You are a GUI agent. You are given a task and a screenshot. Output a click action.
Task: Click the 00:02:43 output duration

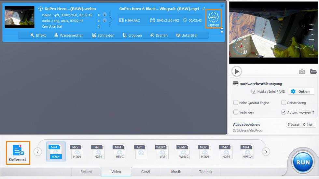click(x=192, y=20)
